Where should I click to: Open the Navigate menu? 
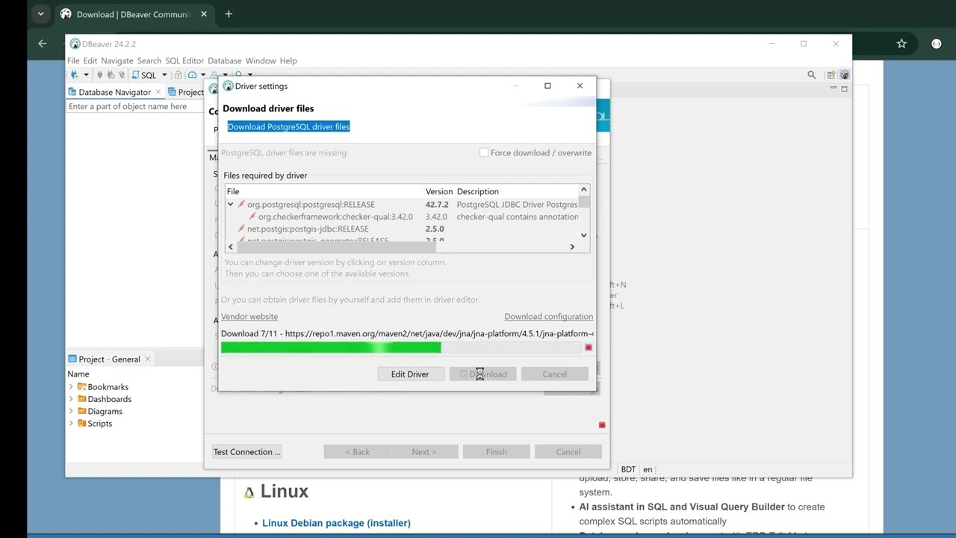point(117,61)
